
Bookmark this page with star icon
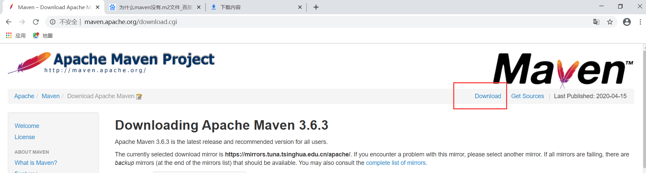[x=610, y=22]
